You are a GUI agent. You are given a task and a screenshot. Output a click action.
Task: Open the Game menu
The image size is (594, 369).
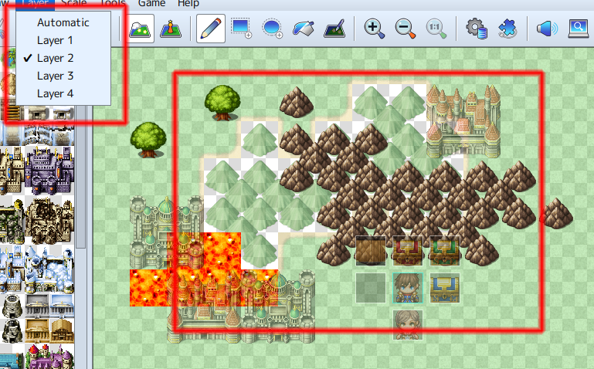(x=151, y=4)
